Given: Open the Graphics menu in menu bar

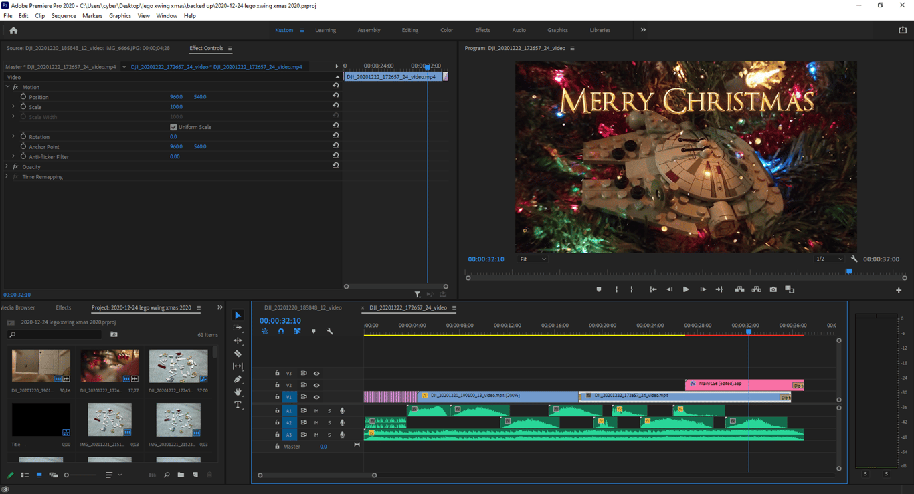Looking at the screenshot, I should 120,15.
